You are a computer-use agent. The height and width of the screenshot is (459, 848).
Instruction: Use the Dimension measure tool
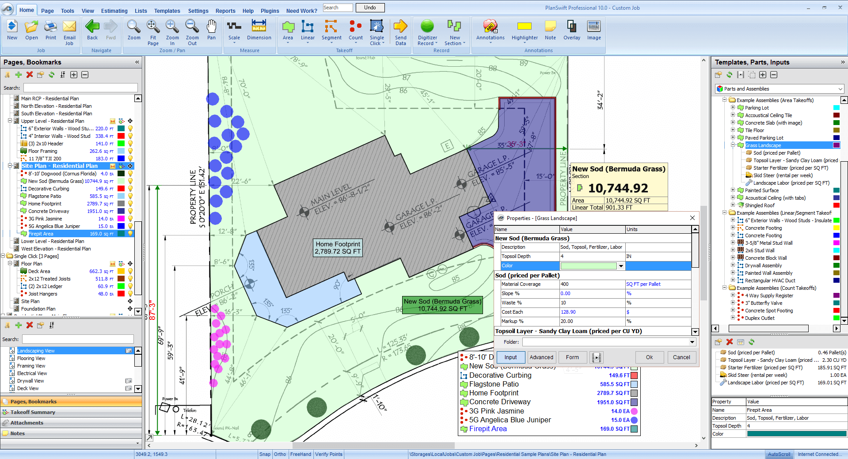coord(259,31)
